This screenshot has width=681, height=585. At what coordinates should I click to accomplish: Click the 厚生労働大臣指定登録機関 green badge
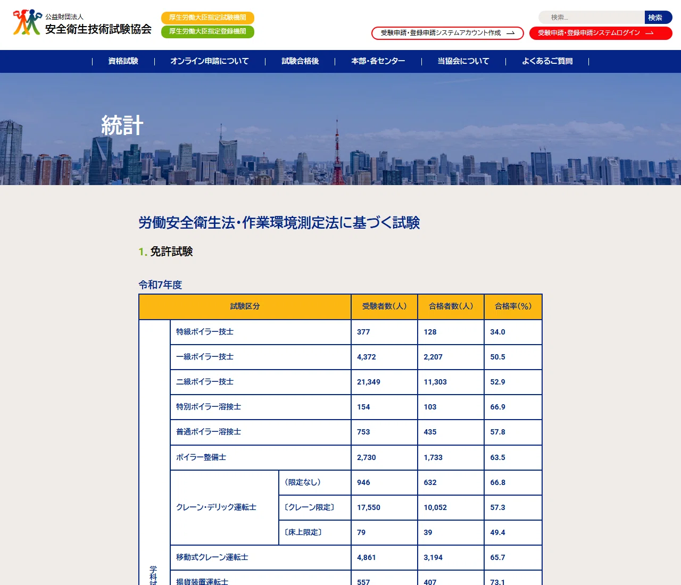(207, 31)
